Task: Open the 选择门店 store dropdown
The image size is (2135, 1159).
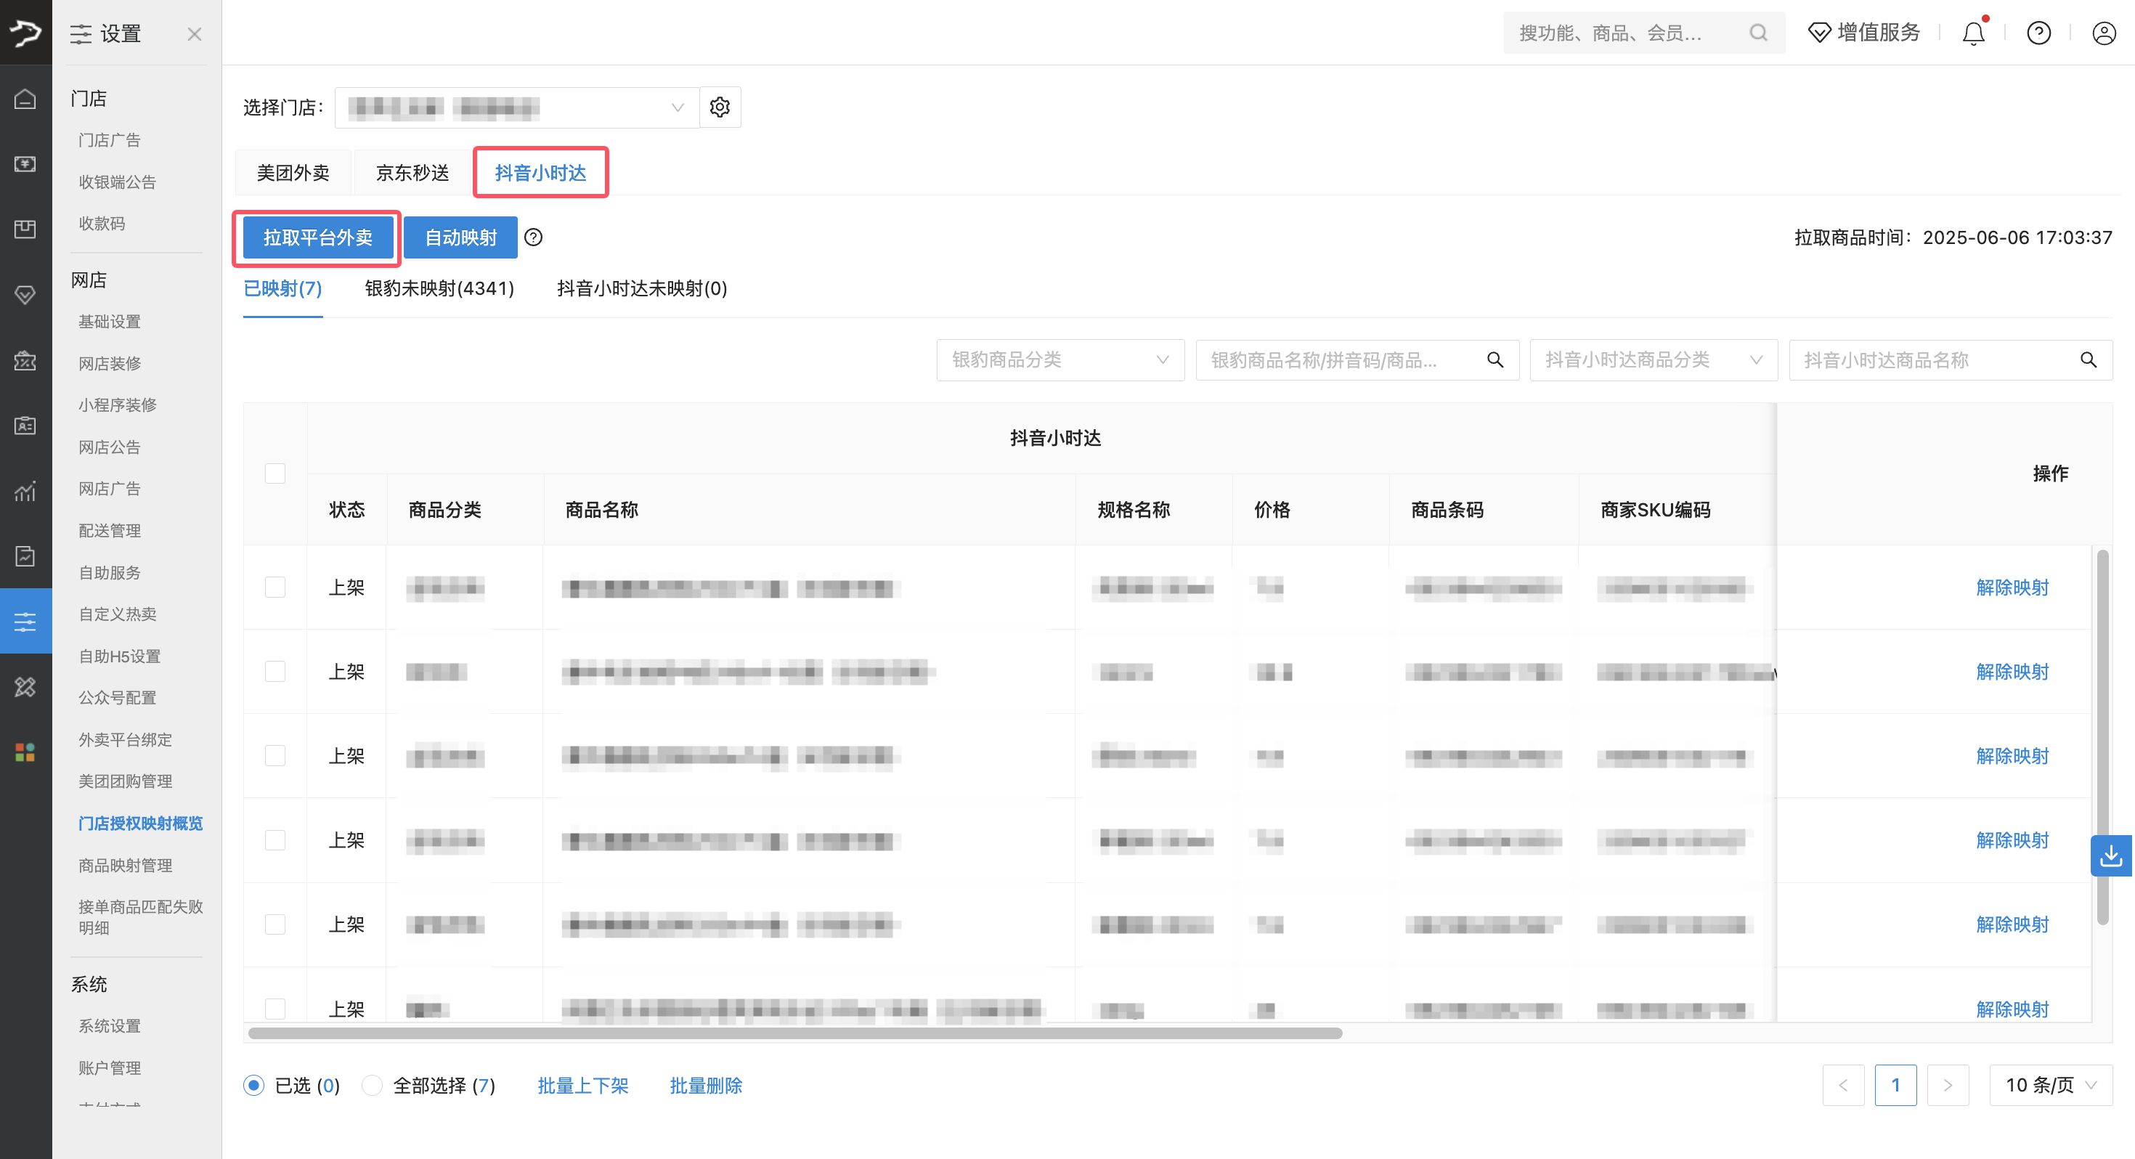Action: coord(517,107)
